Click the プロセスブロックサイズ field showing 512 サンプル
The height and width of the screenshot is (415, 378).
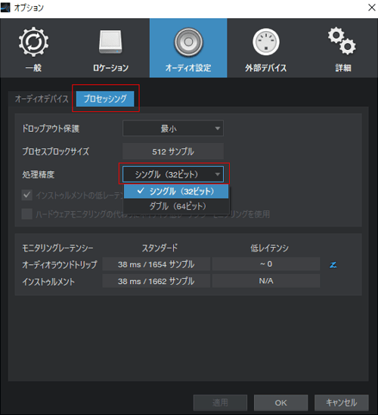point(173,151)
